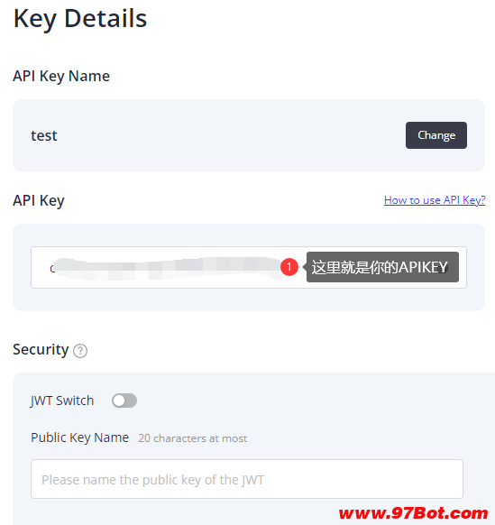Open the How to use API Key? link
The image size is (495, 525).
coord(435,200)
